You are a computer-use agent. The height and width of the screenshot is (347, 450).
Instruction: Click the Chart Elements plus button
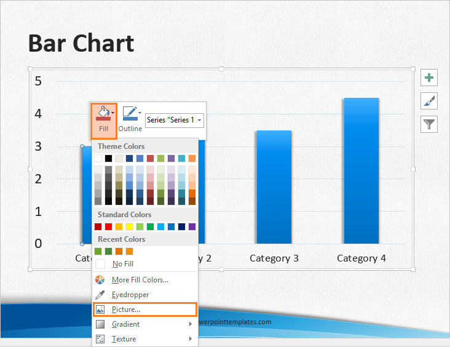click(x=429, y=78)
